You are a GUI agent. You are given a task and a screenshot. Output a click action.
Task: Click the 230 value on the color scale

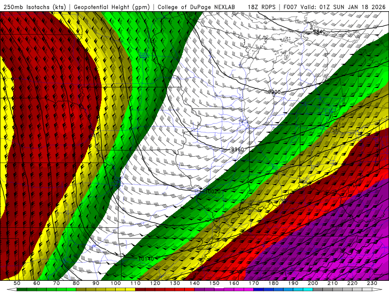point(372,283)
